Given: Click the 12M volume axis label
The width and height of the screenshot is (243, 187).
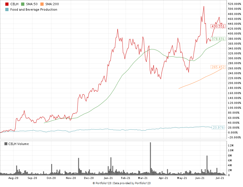Looking at the screenshot, I should (x=231, y=146).
